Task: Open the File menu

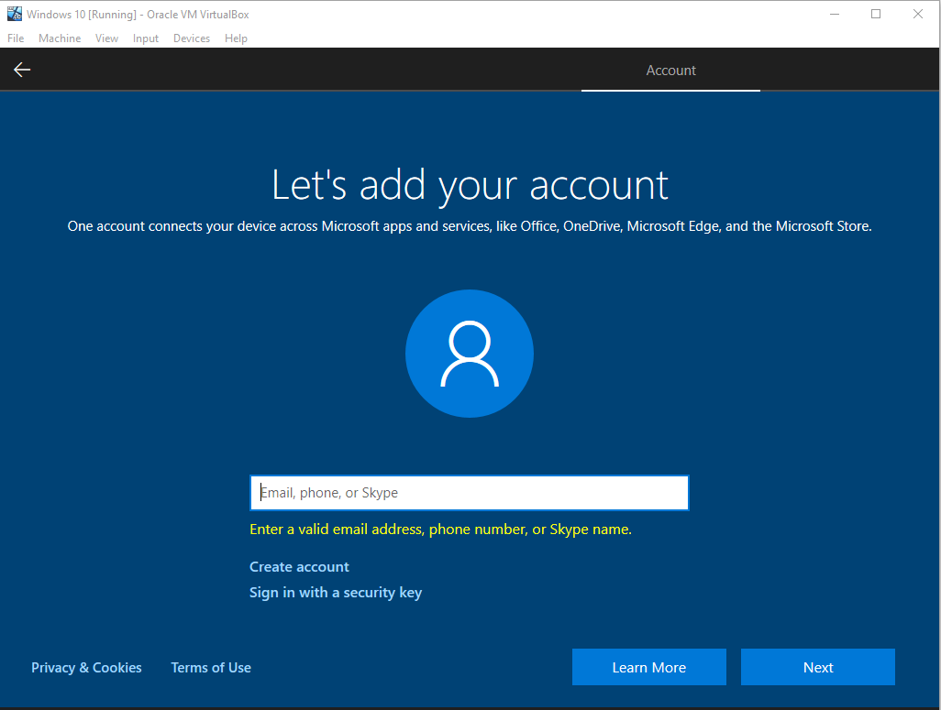Action: click(15, 38)
